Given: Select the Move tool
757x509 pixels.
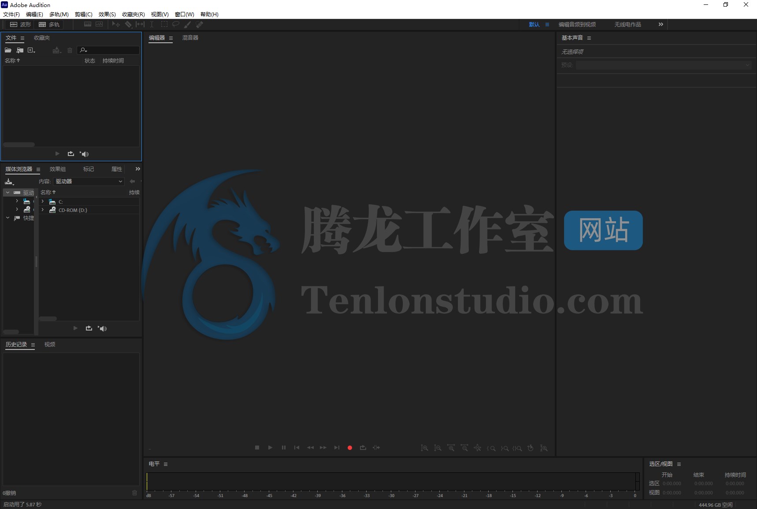Looking at the screenshot, I should 115,24.
